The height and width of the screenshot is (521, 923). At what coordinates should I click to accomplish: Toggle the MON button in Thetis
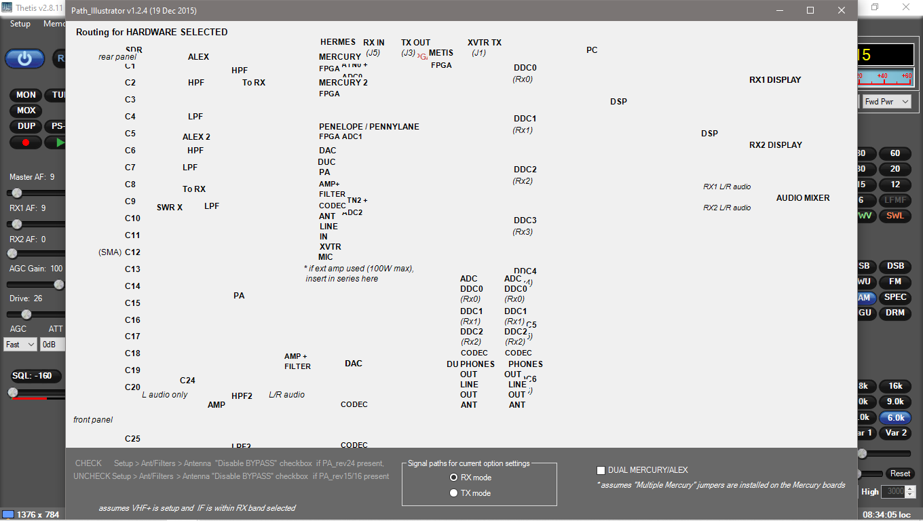(26, 95)
